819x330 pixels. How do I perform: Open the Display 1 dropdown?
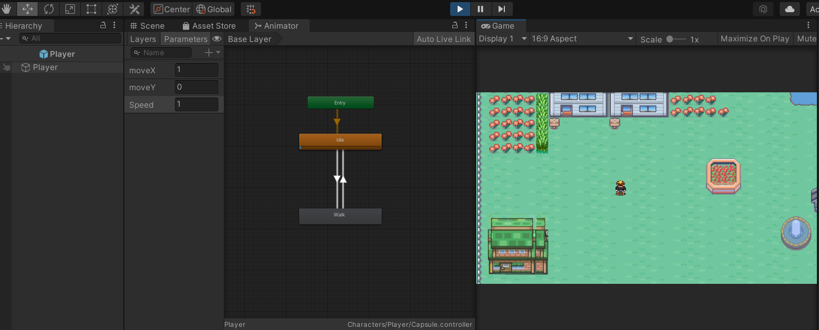[503, 39]
